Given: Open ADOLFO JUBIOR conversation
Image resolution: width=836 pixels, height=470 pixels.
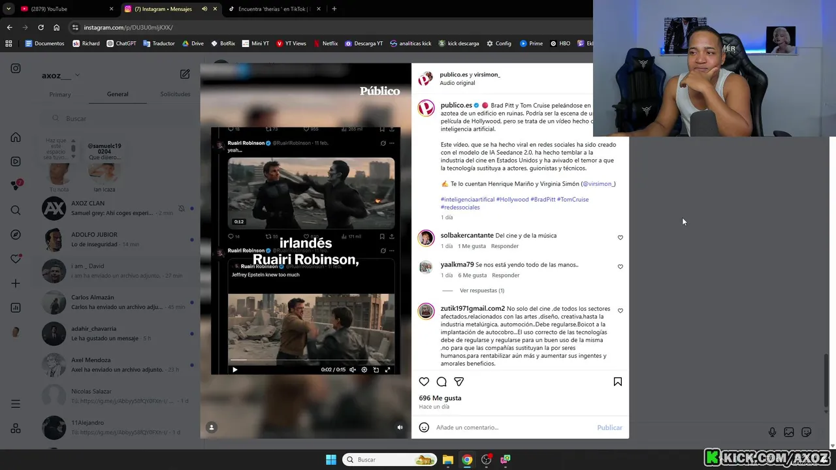Looking at the screenshot, I should (119, 240).
